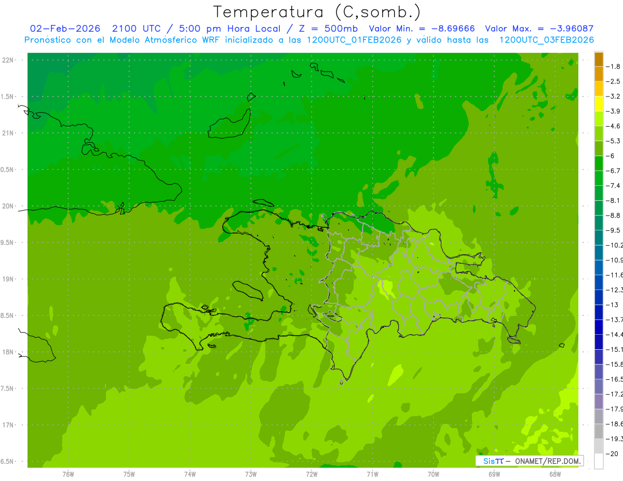Screen dimensions: 623x481
Task: Click the '68W' longitude axis label
Action: click(x=555, y=474)
